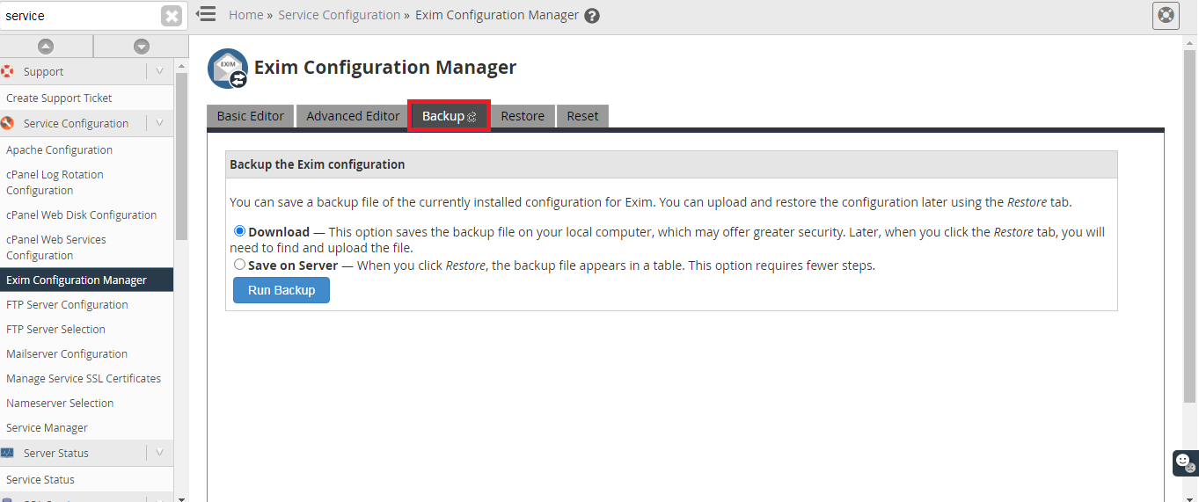Click the Run Backup button
The width and height of the screenshot is (1199, 502).
point(281,290)
